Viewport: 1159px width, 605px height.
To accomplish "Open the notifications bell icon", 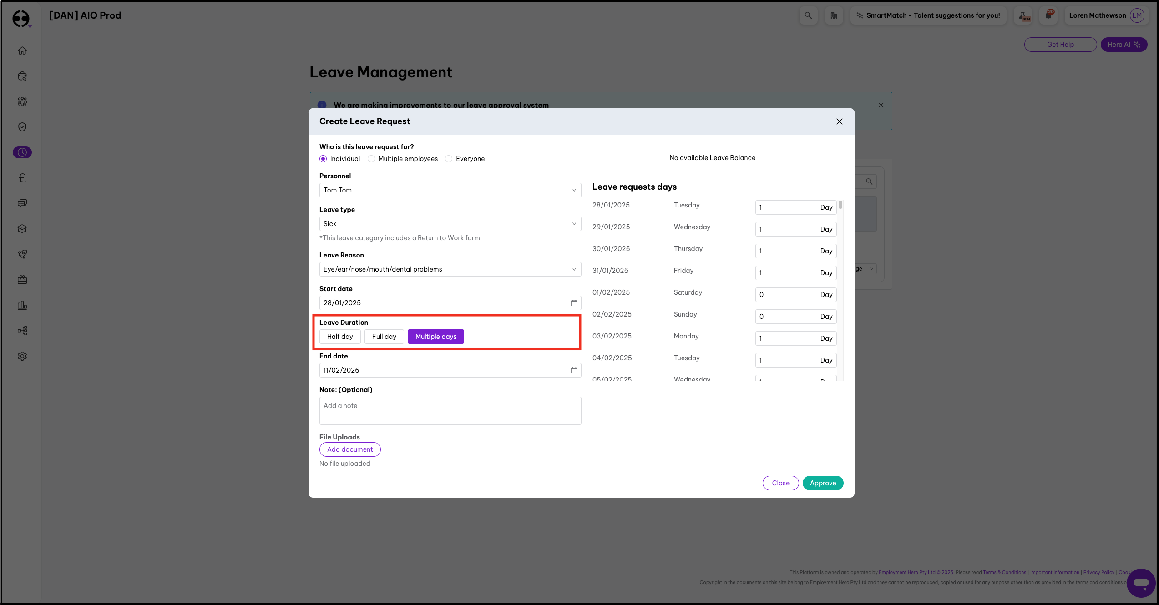I will click(1048, 15).
